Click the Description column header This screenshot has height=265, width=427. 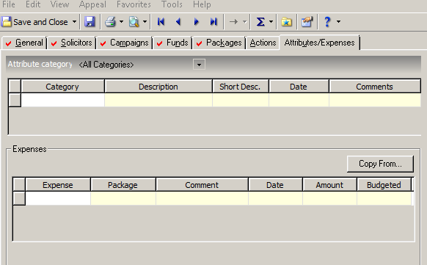pyautogui.click(x=158, y=87)
